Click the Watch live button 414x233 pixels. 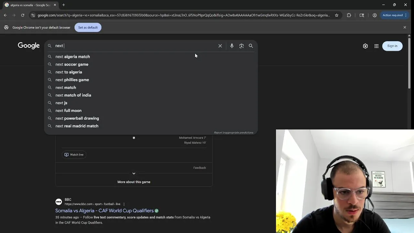click(x=74, y=155)
